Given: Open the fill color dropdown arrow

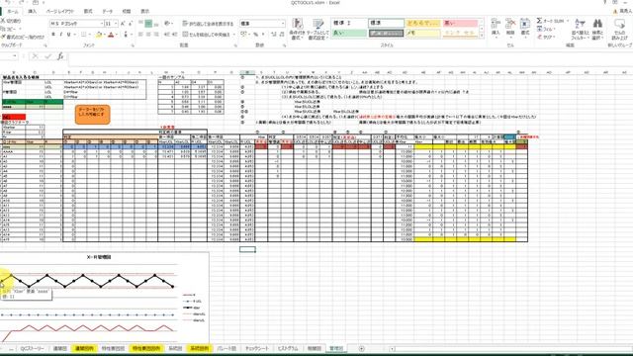Looking at the screenshot, I should 104,36.
